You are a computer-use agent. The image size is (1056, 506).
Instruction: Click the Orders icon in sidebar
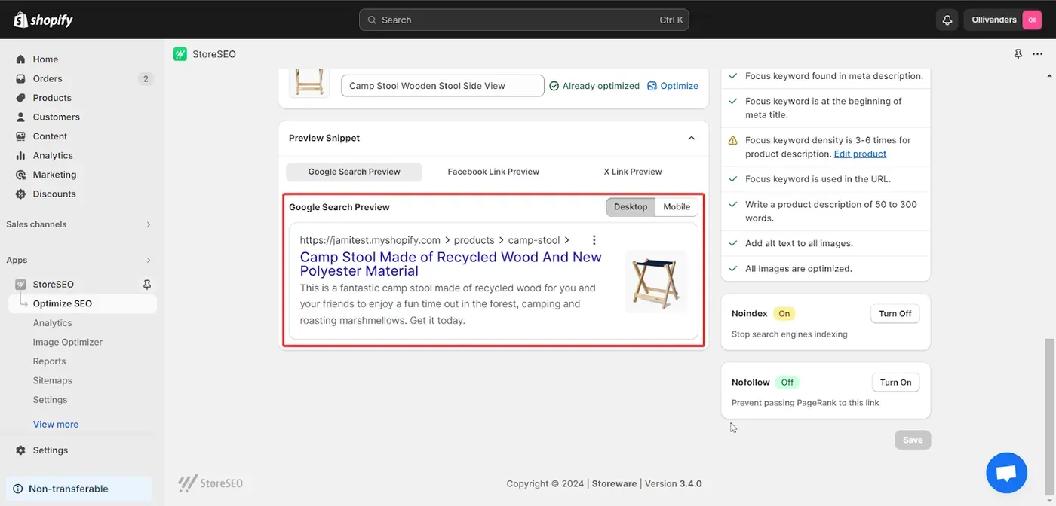20,78
